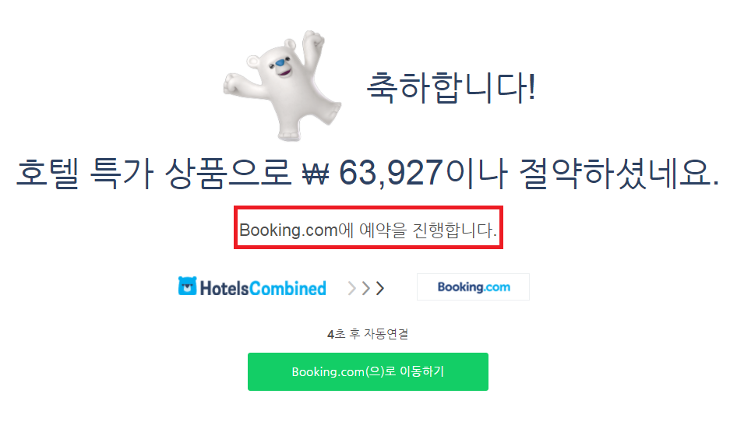Click the polar bear's blue nose
730x443 pixels.
(280, 63)
